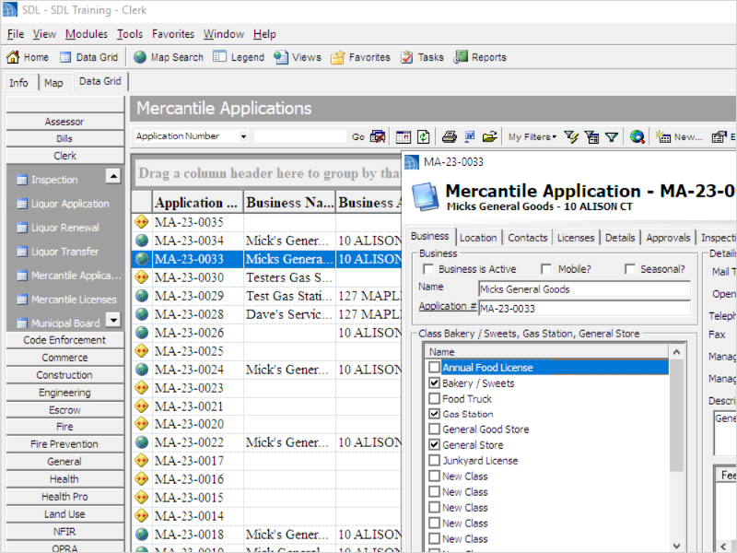This screenshot has height=553, width=737.
Task: Uncheck Gas Station class
Action: (434, 414)
